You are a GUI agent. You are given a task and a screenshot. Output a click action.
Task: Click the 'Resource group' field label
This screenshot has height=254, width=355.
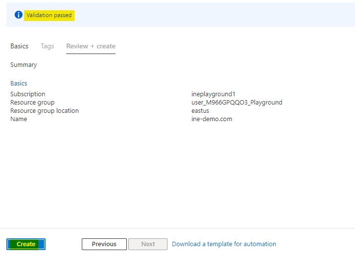(x=32, y=102)
